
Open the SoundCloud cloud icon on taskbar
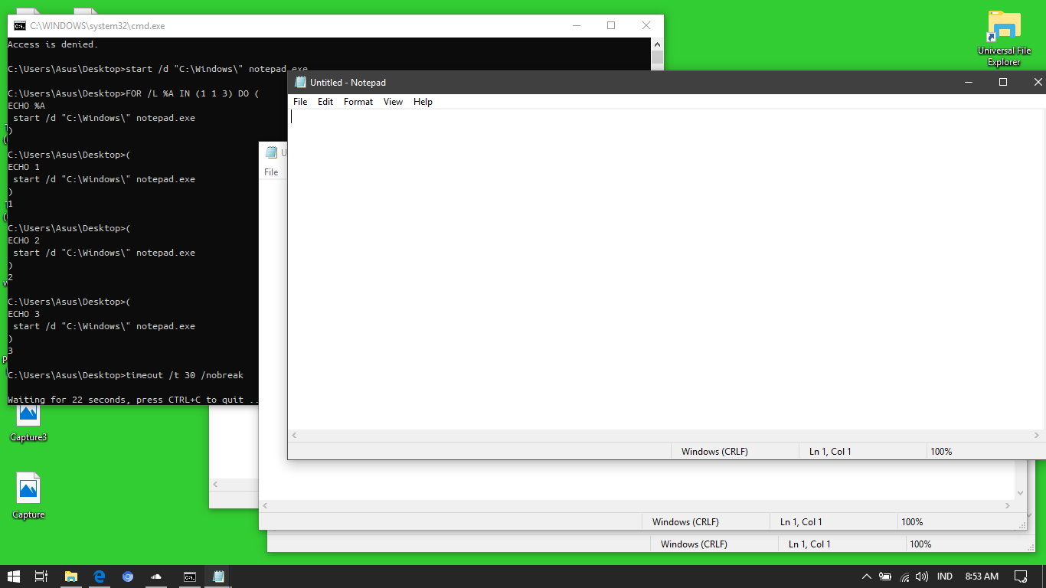(156, 577)
